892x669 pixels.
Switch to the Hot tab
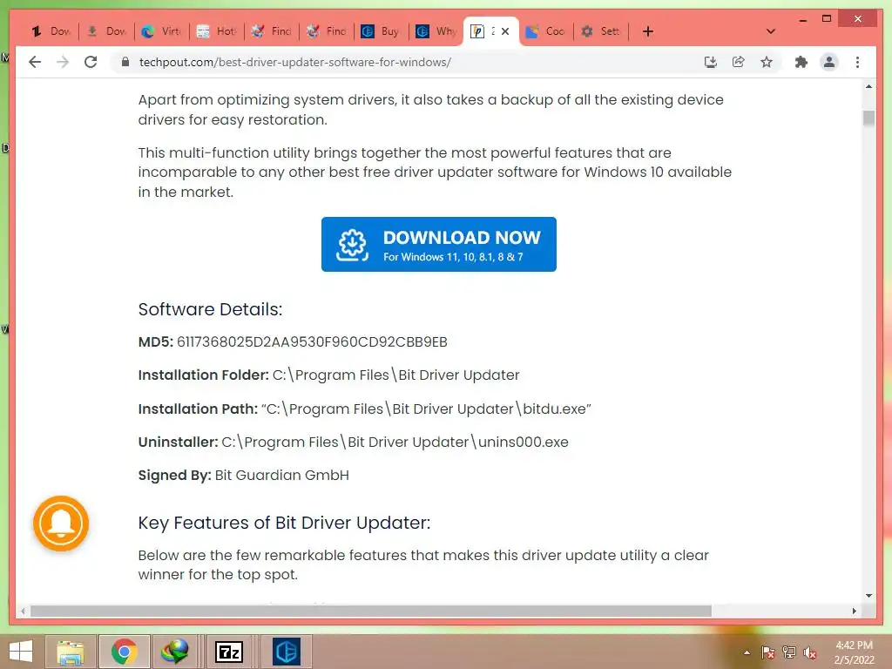coord(217,31)
